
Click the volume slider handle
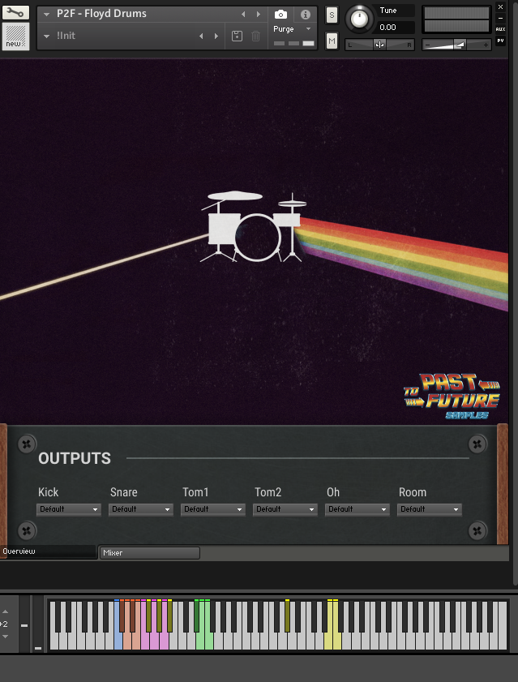pyautogui.click(x=460, y=45)
